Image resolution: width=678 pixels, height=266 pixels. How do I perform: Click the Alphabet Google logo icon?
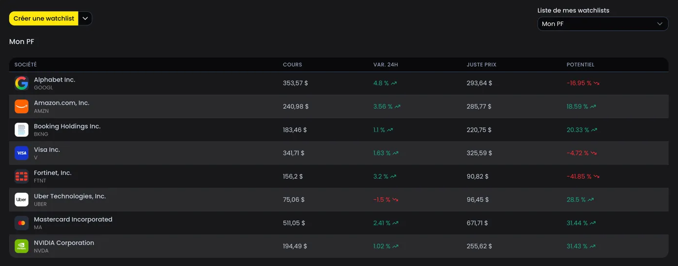pos(21,83)
